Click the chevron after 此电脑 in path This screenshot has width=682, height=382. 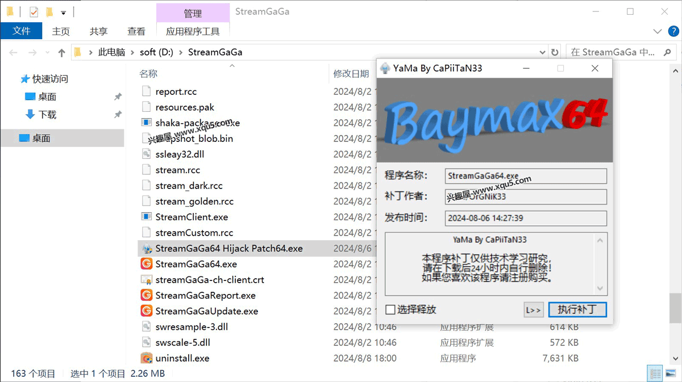tap(132, 52)
